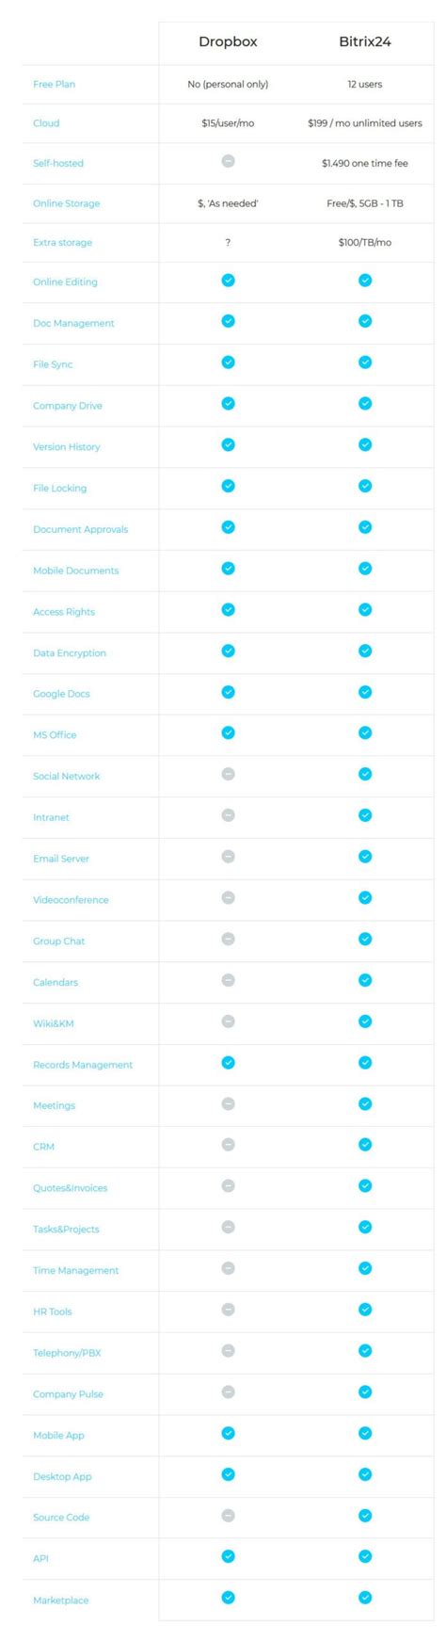
Task: Open the Free Plan feature link
Action: [54, 84]
